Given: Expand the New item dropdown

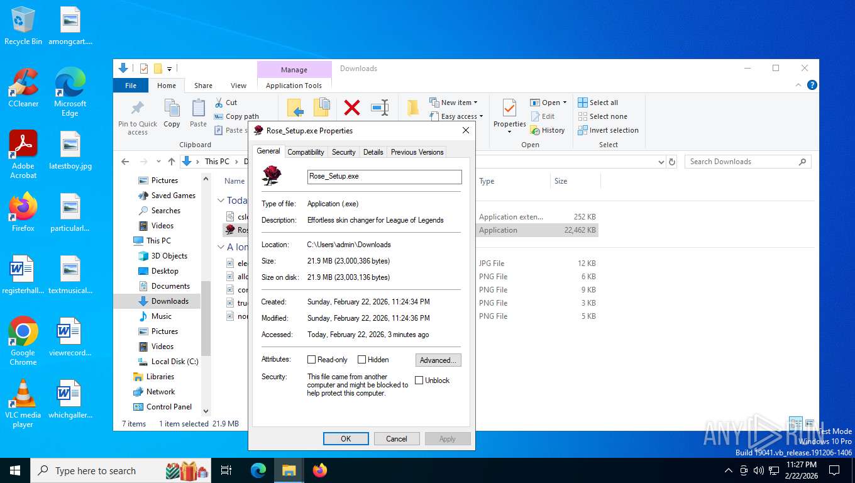Looking at the screenshot, I should click(476, 103).
